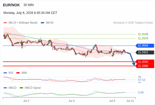Select the 11.1880 support price tag
This screenshot has height=105, width=155.
pos(145,66)
